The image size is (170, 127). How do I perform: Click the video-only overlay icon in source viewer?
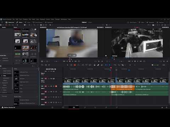pos(70,55)
